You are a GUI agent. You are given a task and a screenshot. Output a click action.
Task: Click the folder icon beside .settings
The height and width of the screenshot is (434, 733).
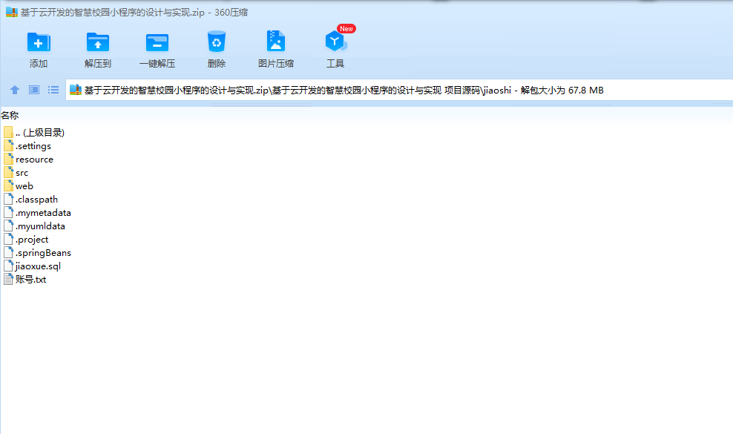8,146
